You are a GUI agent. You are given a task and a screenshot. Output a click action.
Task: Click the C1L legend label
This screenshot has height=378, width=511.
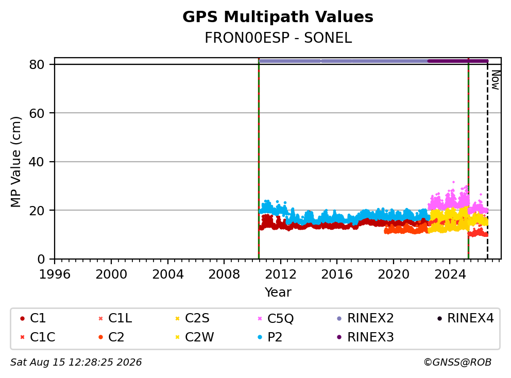coord(120,318)
